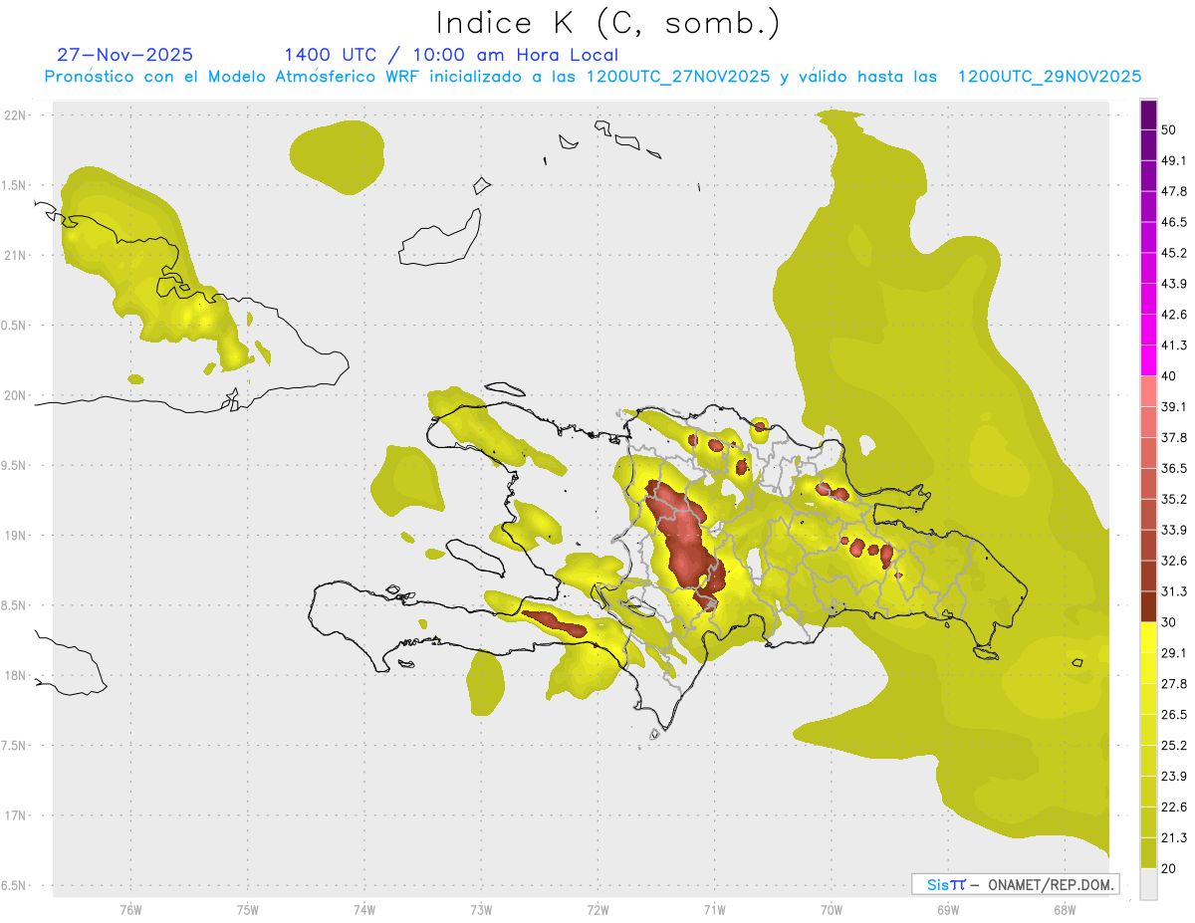Click the '74W' longitude label
The width and height of the screenshot is (1195, 923).
[364, 910]
